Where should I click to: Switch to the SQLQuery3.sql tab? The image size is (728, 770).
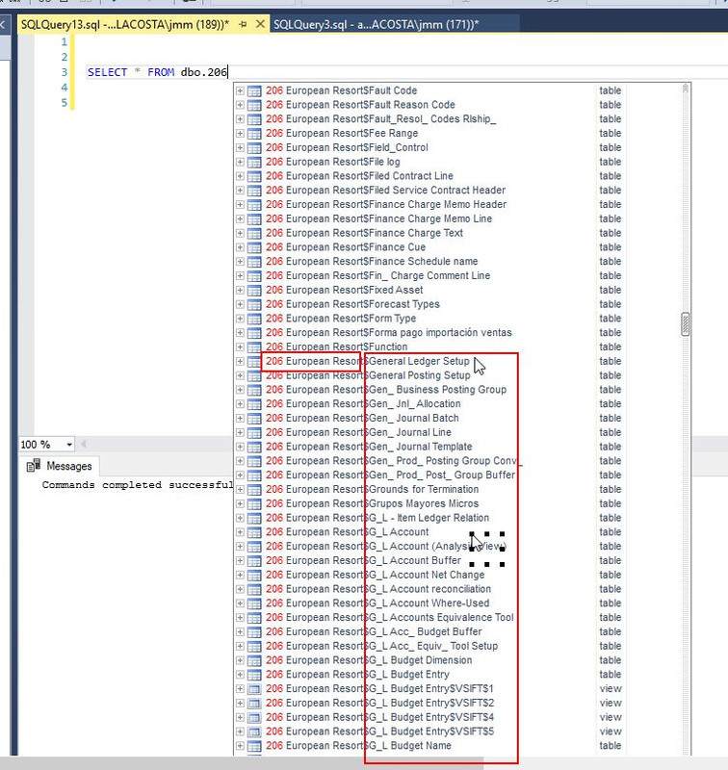(x=376, y=24)
